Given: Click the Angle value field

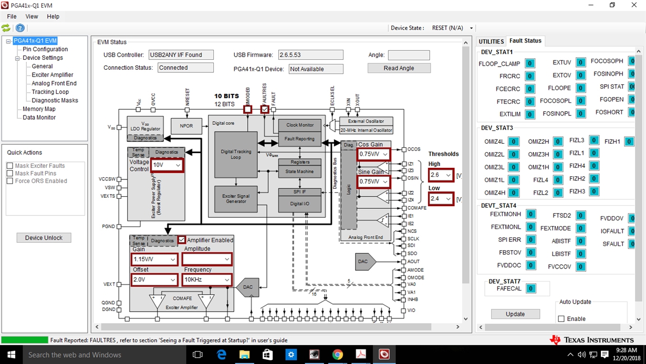Looking at the screenshot, I should (409, 55).
